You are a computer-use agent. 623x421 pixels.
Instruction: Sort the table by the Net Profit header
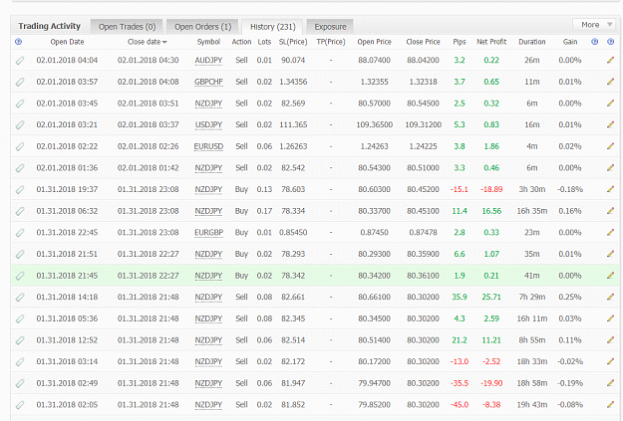(491, 42)
